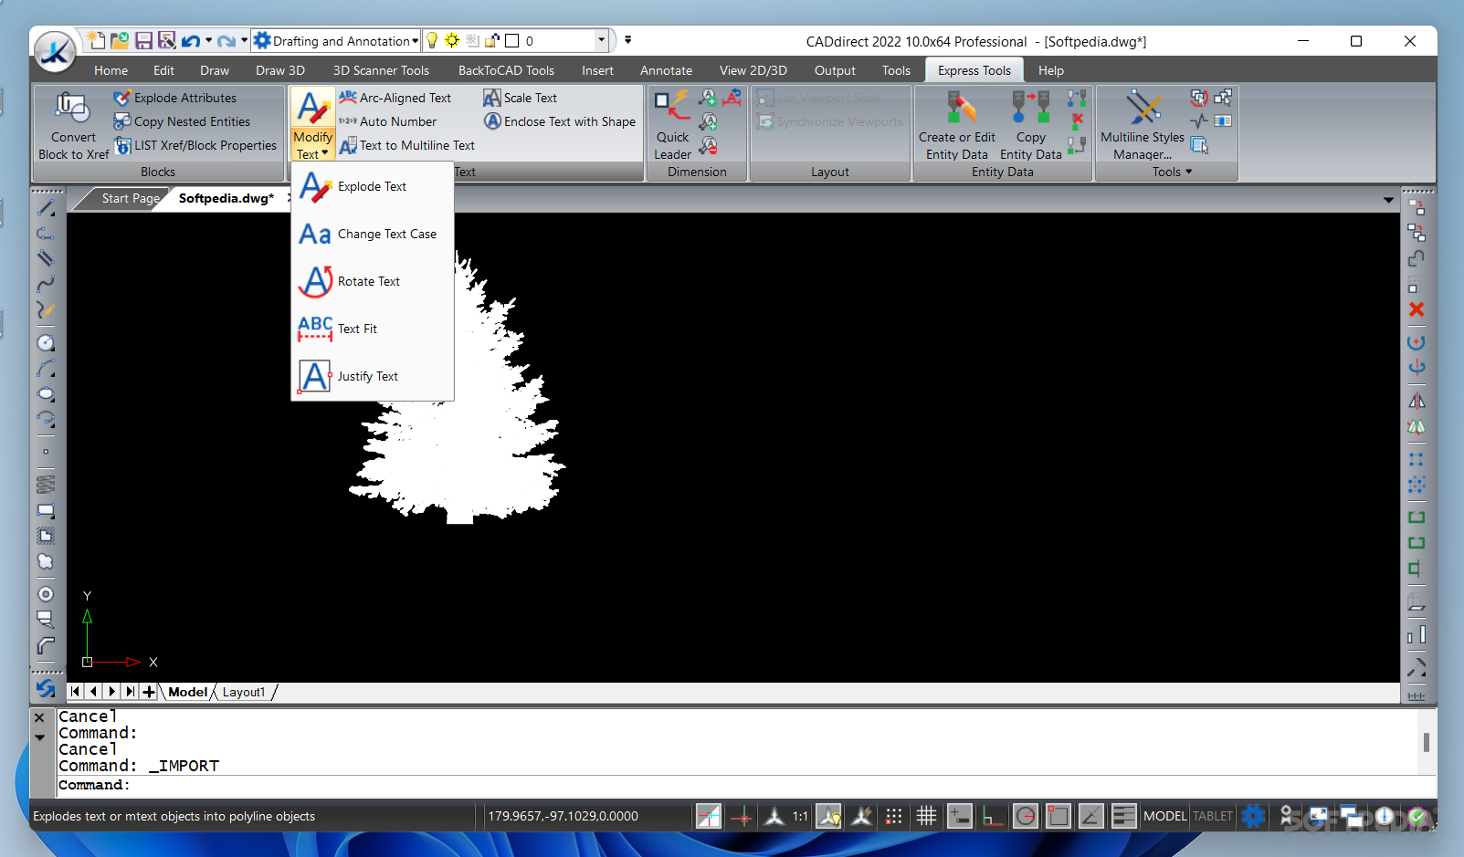The width and height of the screenshot is (1464, 857).
Task: Click Copy Nested Entities
Action: coord(182,121)
